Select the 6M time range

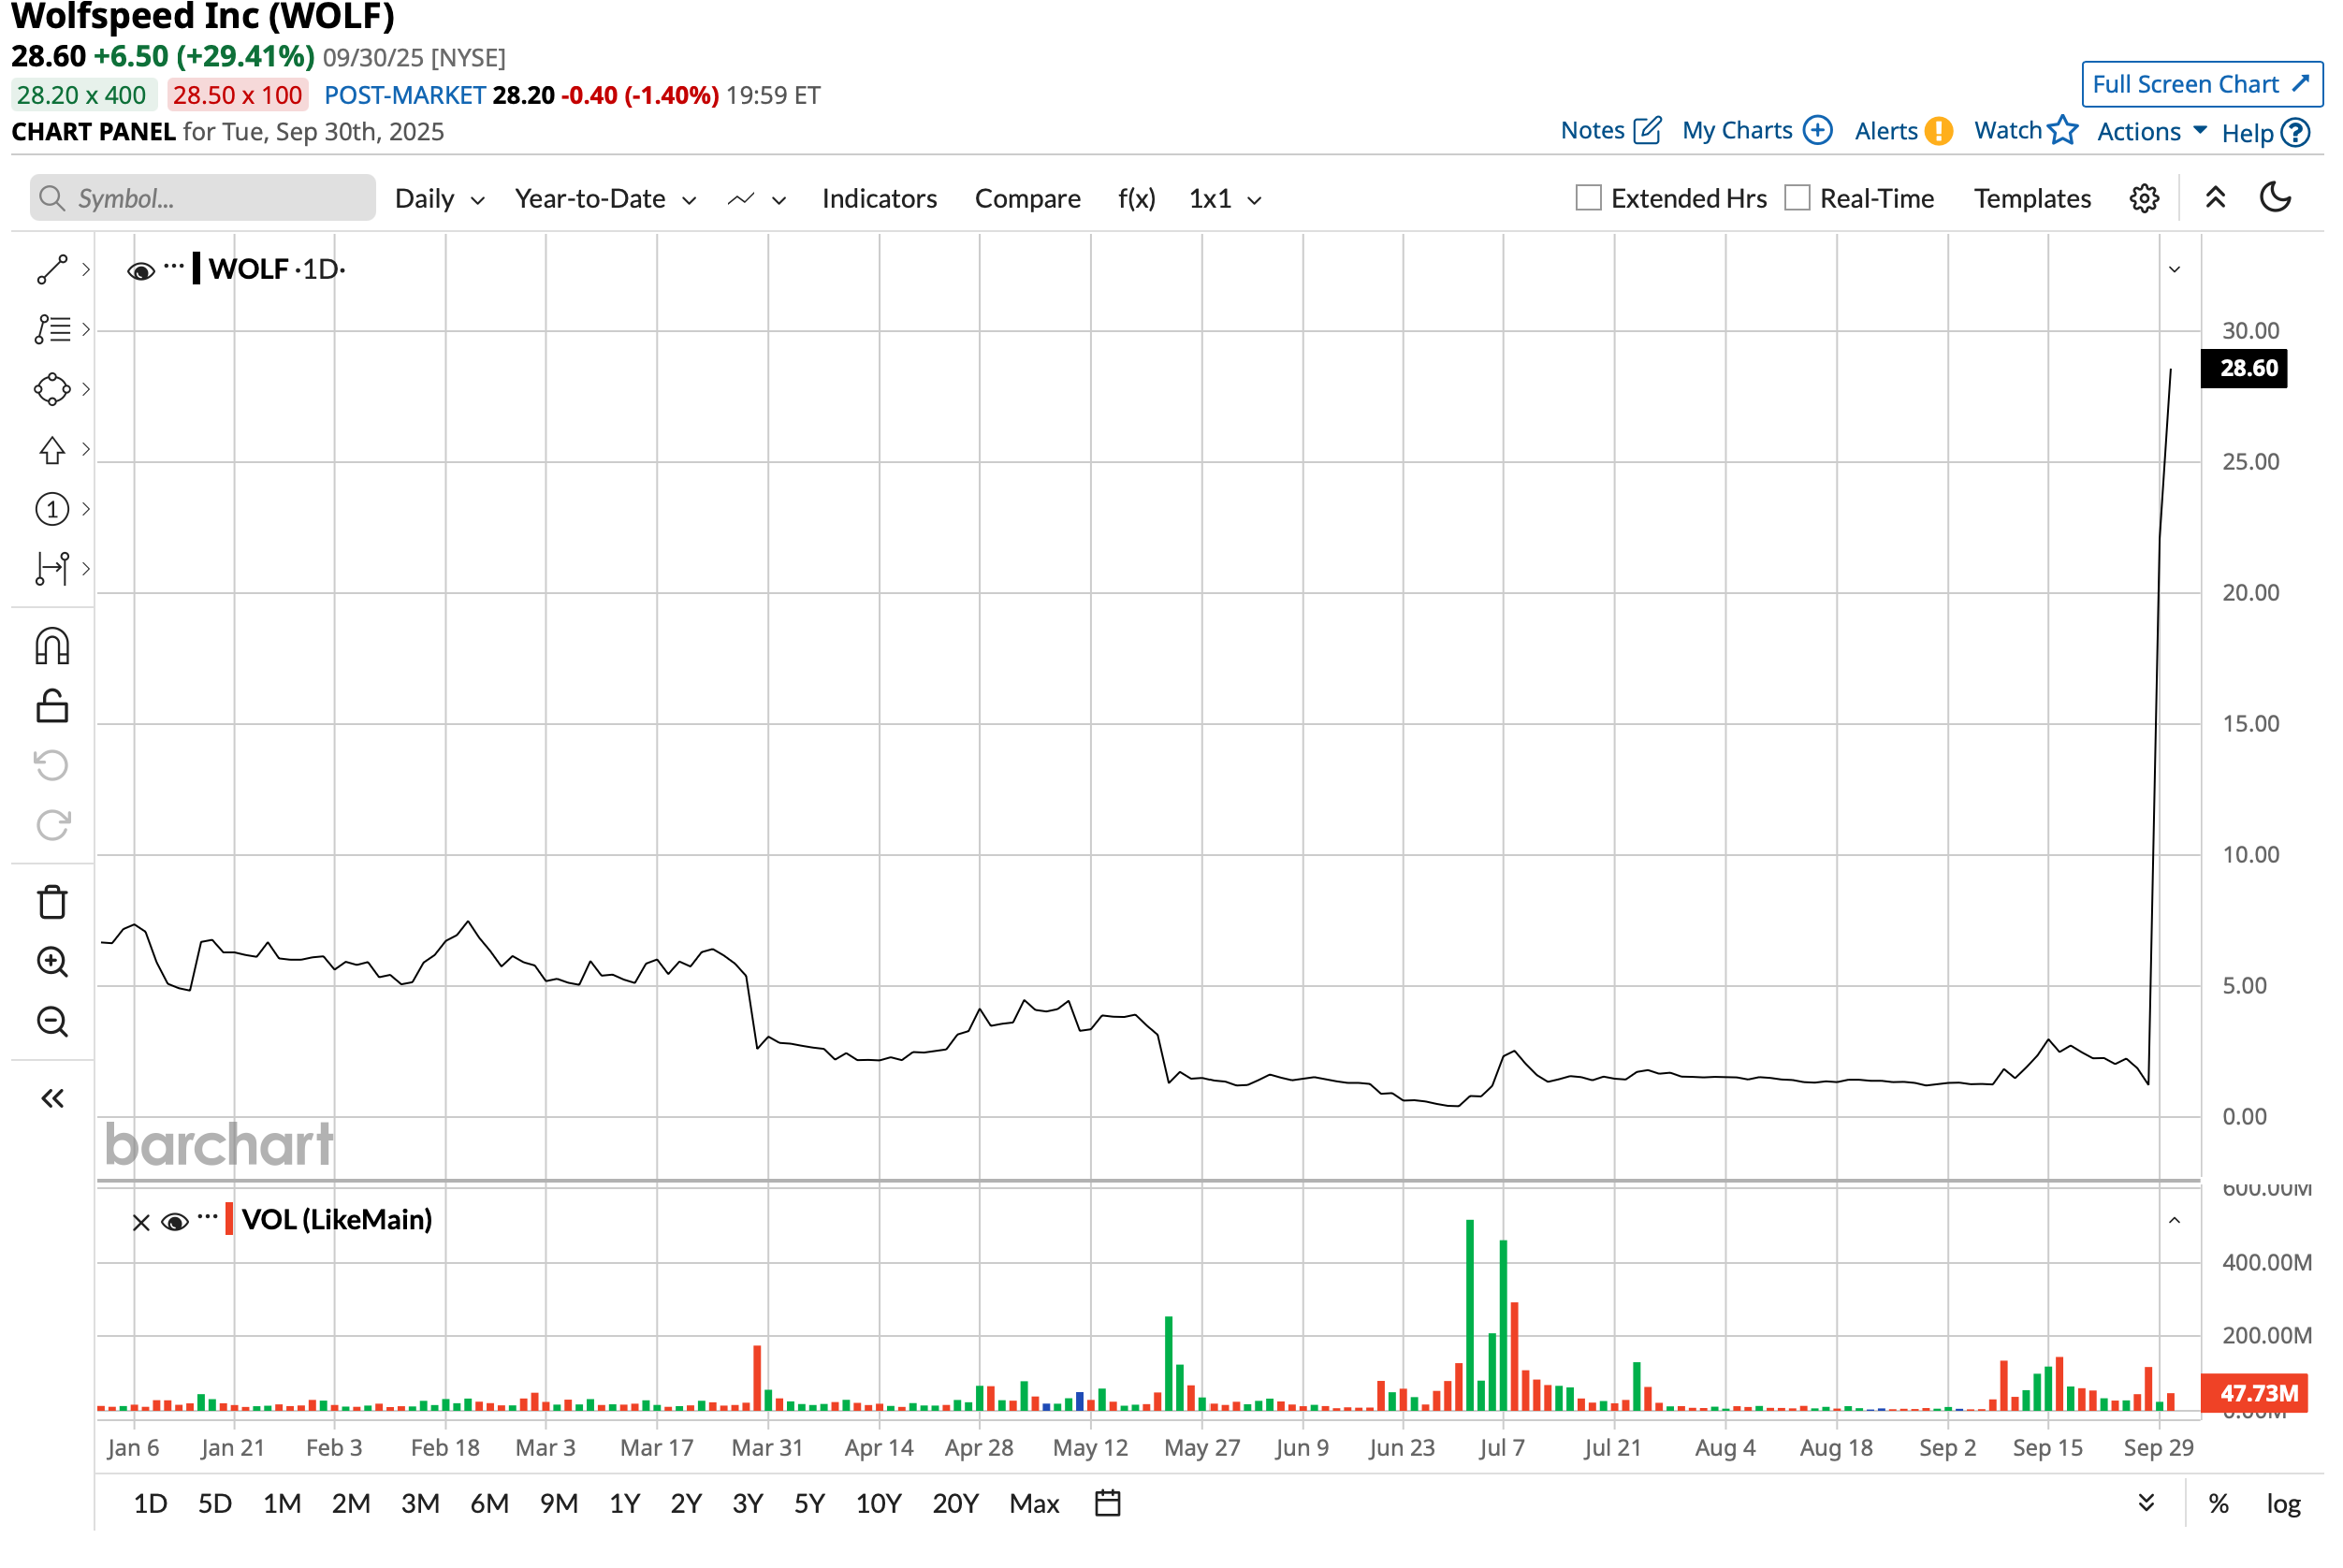489,1503
